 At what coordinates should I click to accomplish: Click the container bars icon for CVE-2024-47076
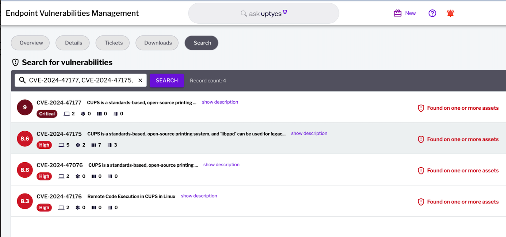[x=94, y=176]
